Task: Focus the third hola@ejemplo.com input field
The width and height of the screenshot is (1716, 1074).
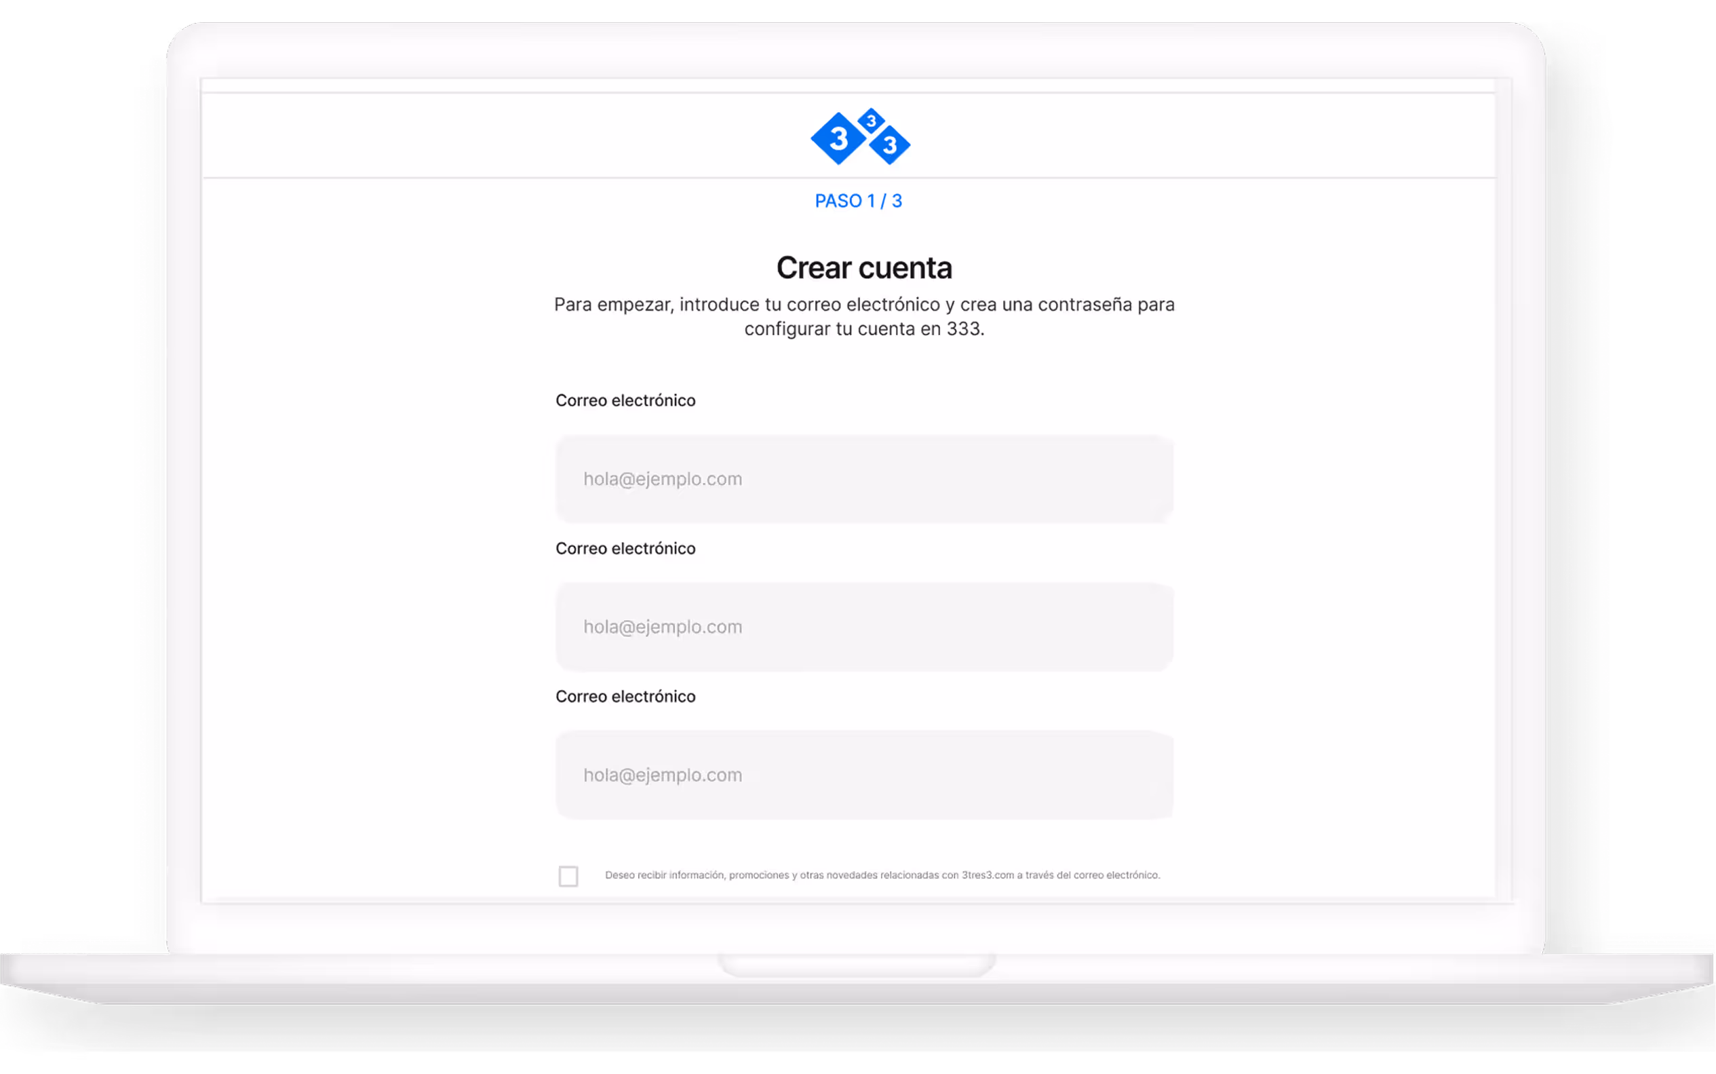Action: [x=864, y=775]
